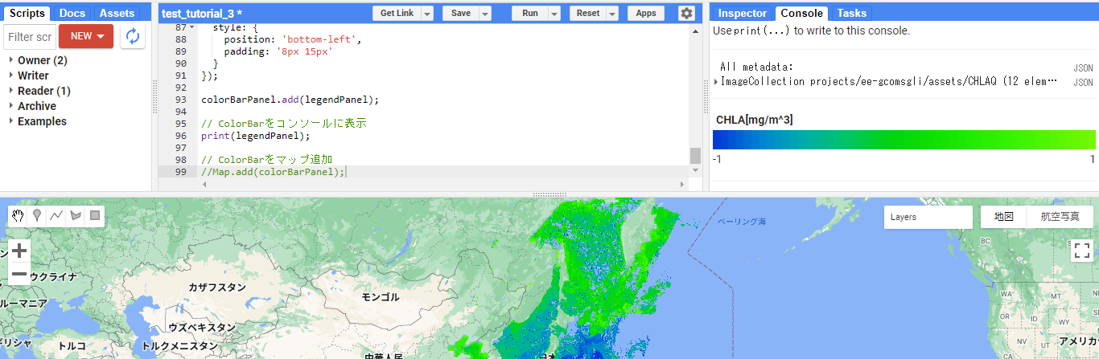Select the draw rectangle tool

click(x=94, y=216)
